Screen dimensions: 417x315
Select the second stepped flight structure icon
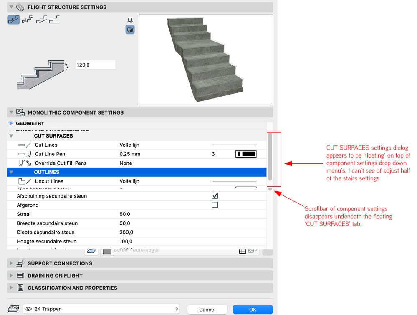(28, 20)
